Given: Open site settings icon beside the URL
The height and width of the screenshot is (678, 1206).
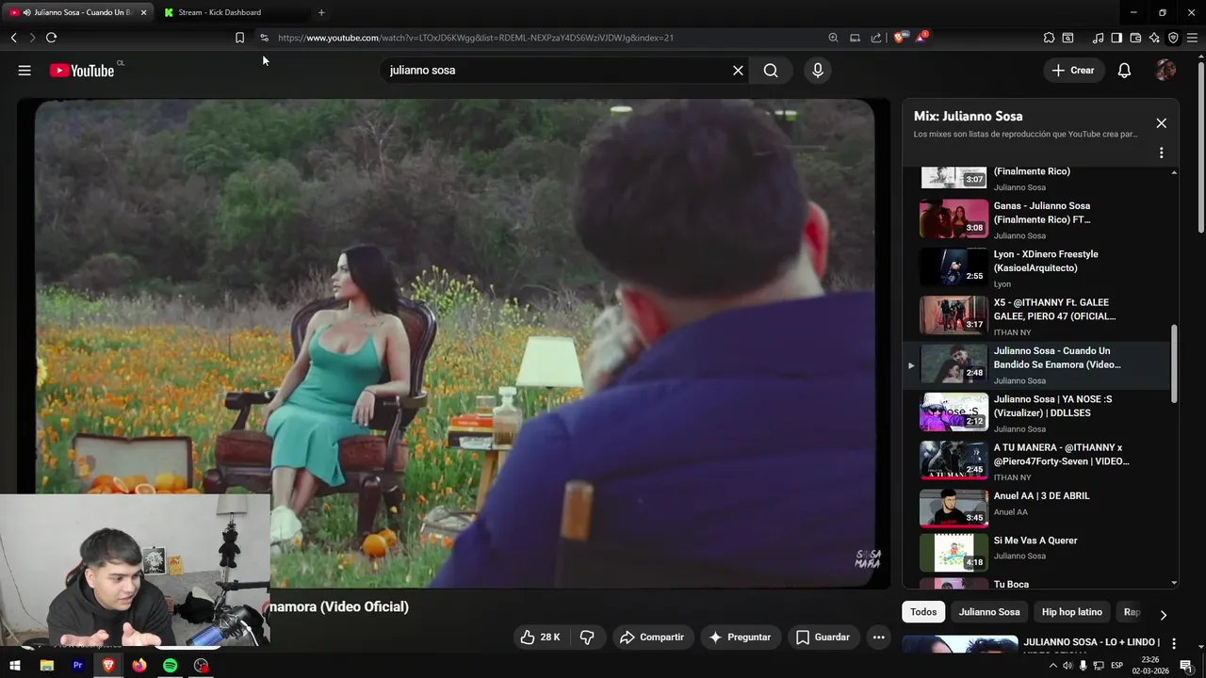Looking at the screenshot, I should click(264, 38).
